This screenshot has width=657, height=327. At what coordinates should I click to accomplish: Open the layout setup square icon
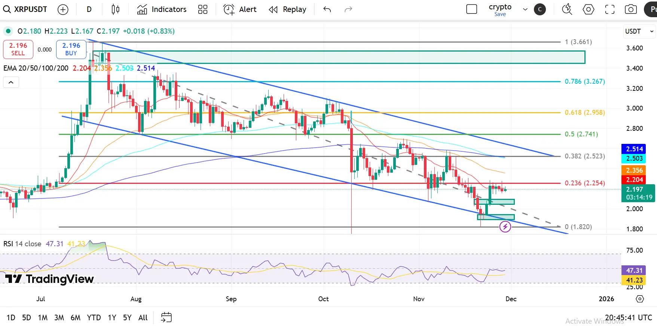(472, 9)
